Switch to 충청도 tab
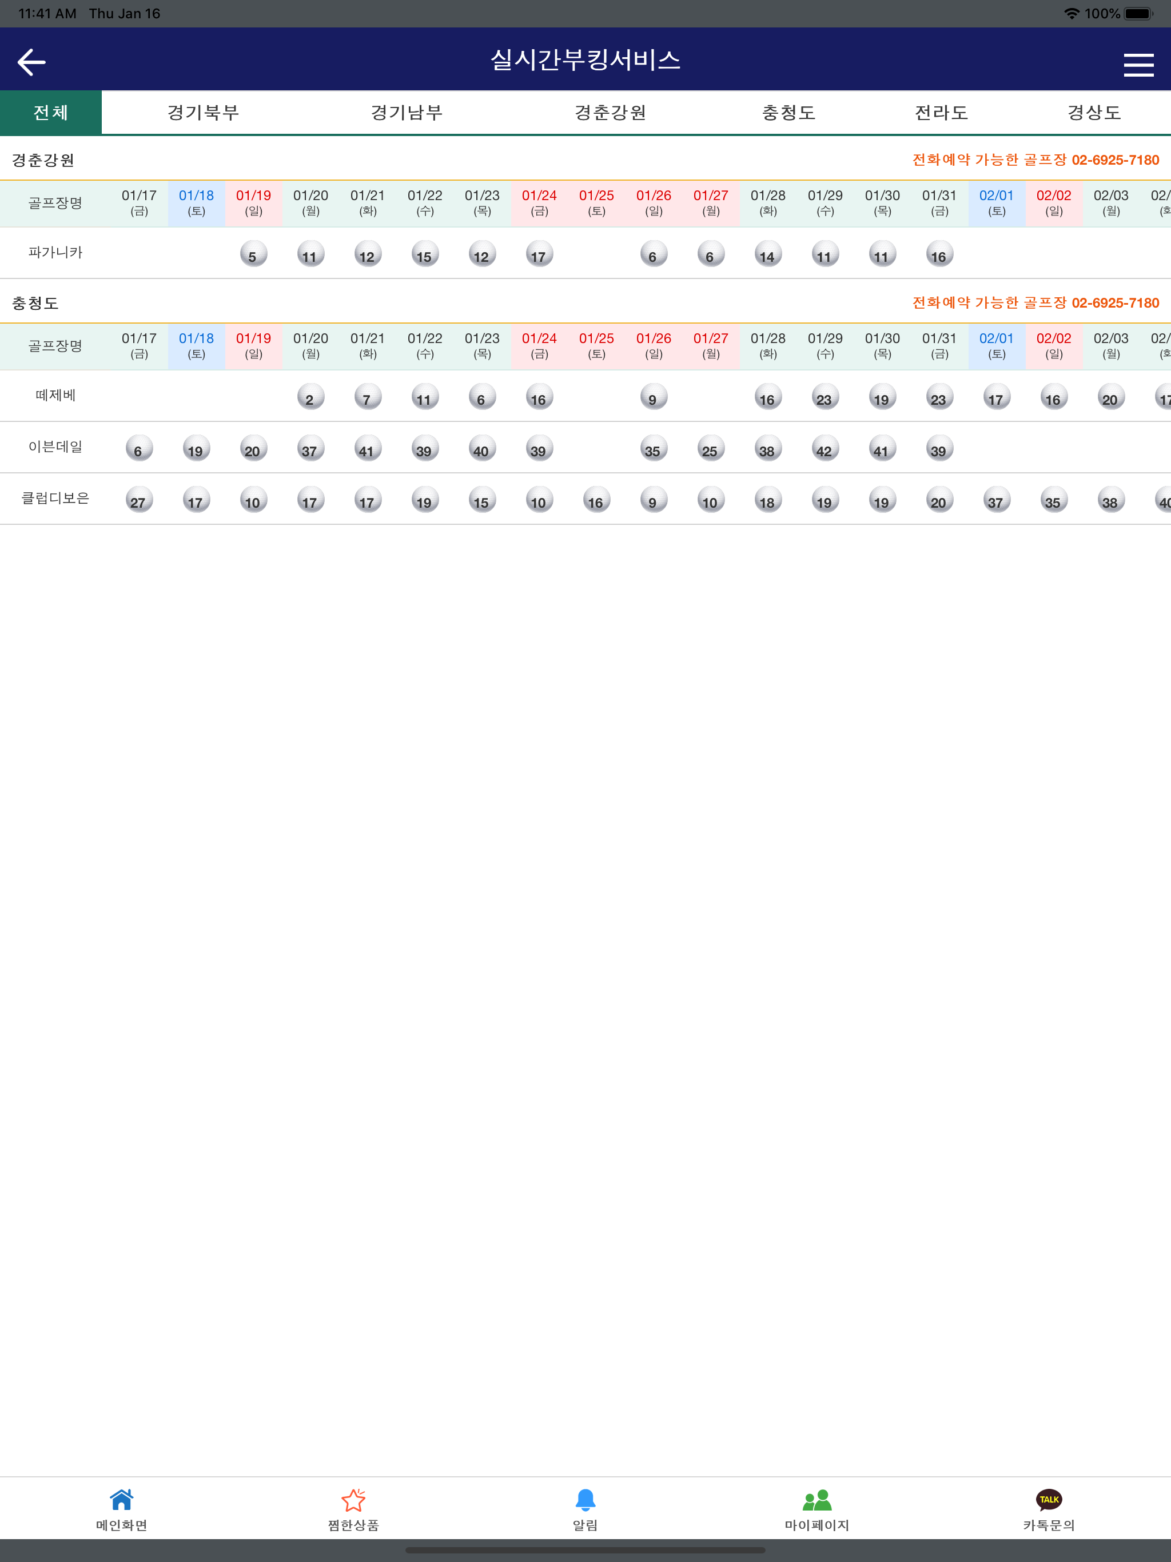This screenshot has height=1562, width=1171. click(x=789, y=112)
